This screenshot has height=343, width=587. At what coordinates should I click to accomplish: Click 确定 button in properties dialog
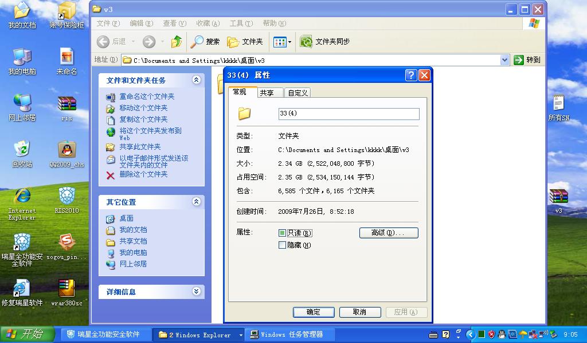(x=314, y=312)
